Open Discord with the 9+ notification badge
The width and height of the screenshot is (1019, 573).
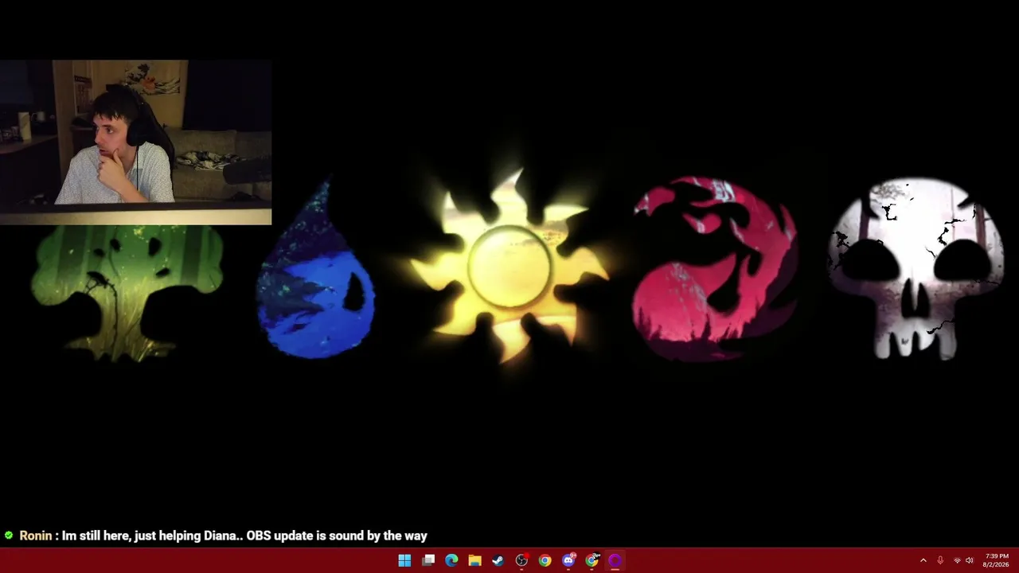[568, 560]
